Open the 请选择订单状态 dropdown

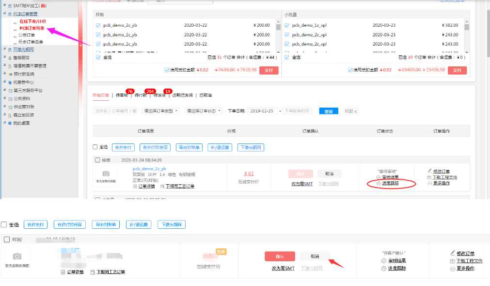click(203, 111)
